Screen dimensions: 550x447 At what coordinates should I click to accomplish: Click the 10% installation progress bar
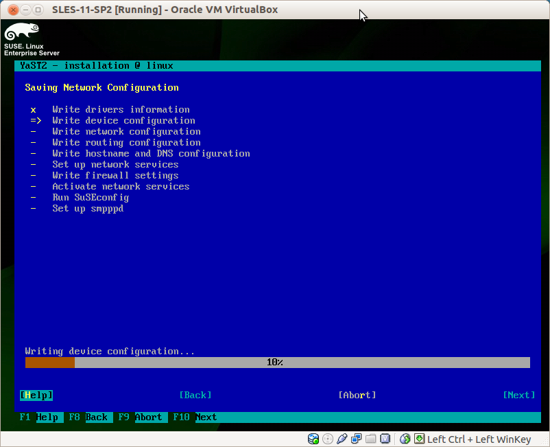pyautogui.click(x=278, y=363)
